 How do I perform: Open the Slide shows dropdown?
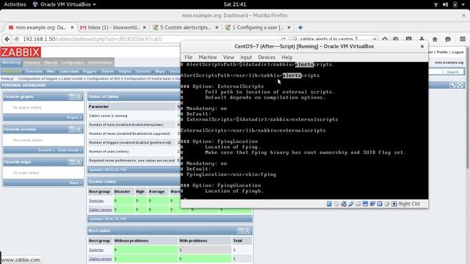click(x=70, y=150)
